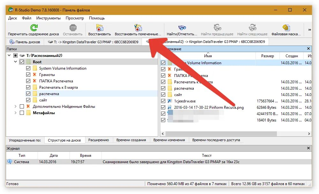
Task: Sort by Времени создания tab
Action: tap(131, 140)
